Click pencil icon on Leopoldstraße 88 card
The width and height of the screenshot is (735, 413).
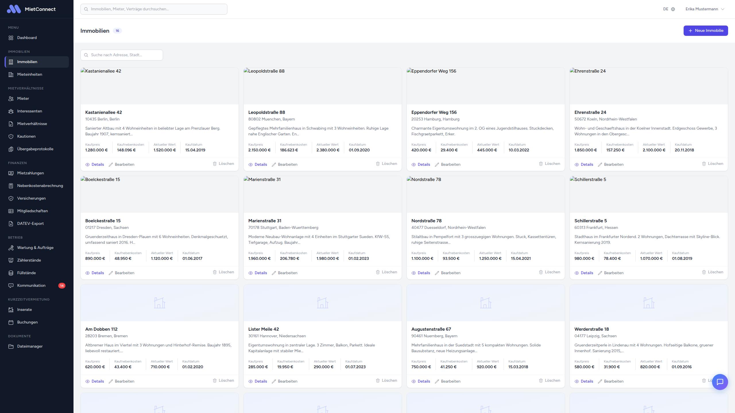tap(274, 165)
